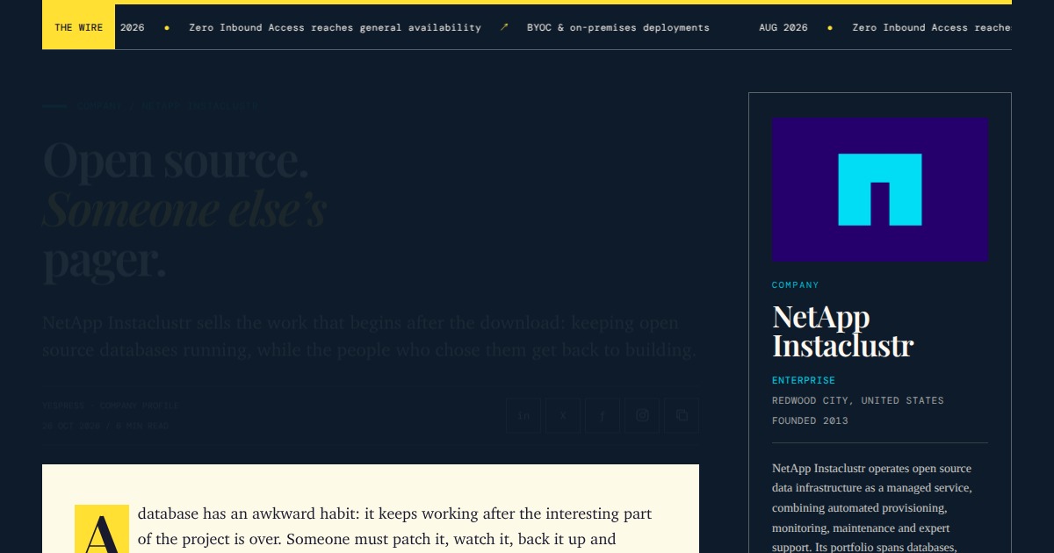Screen dimensions: 1054x553
Task: Click the drop cap letter A
Action: (x=102, y=529)
